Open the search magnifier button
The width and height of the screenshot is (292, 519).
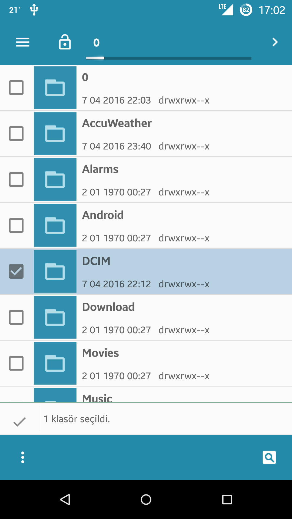coord(269,457)
